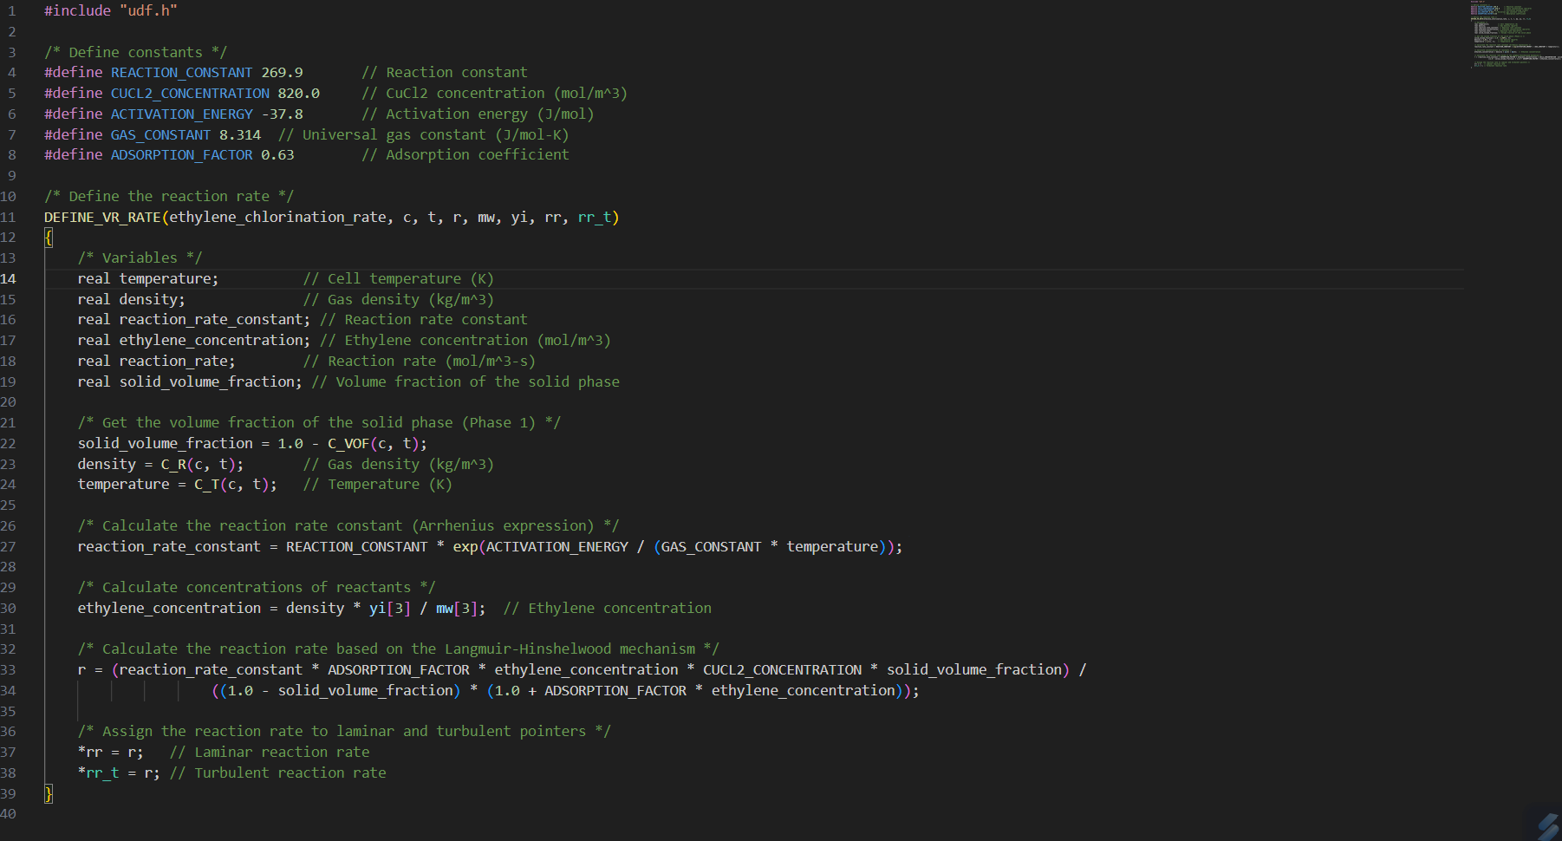1562x841 pixels.
Task: Click the value -37.8
Action: (x=283, y=114)
